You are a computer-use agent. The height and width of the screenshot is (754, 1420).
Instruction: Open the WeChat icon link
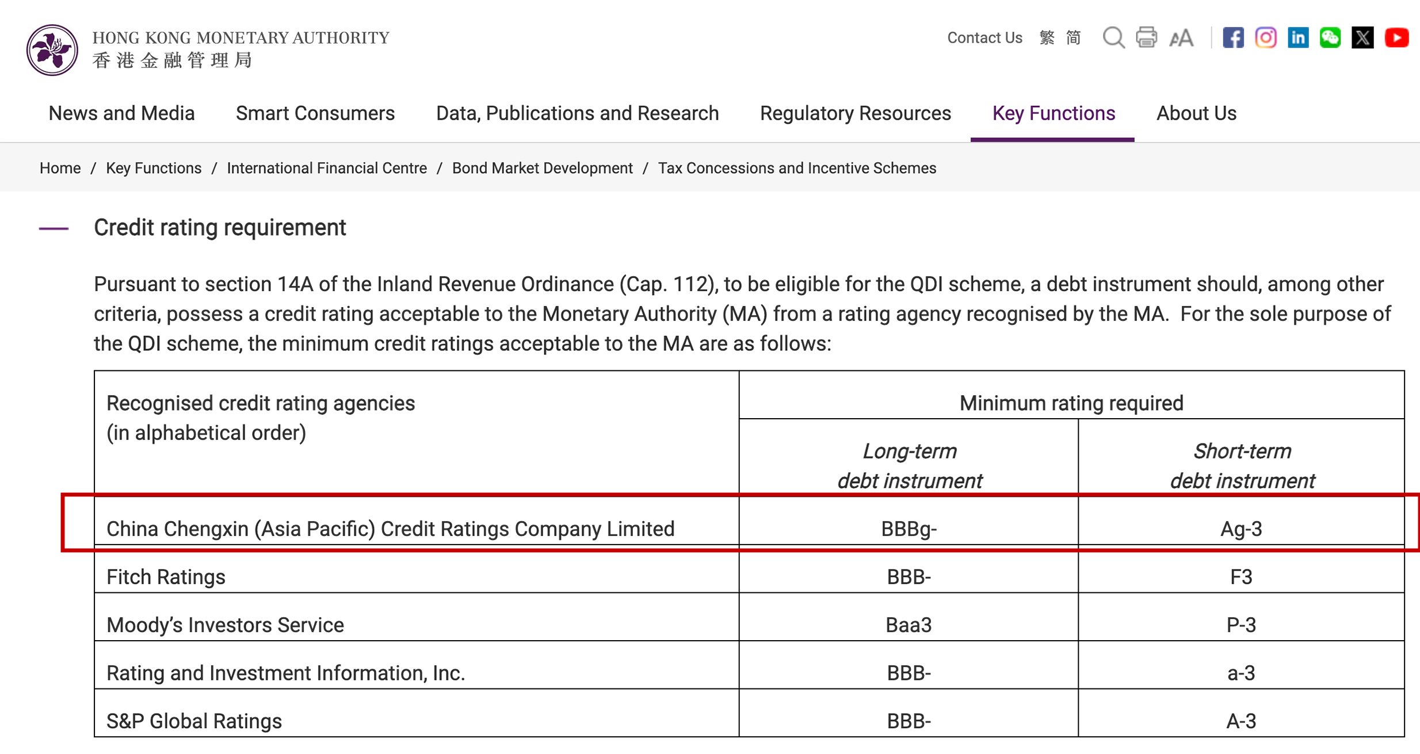[x=1330, y=38]
